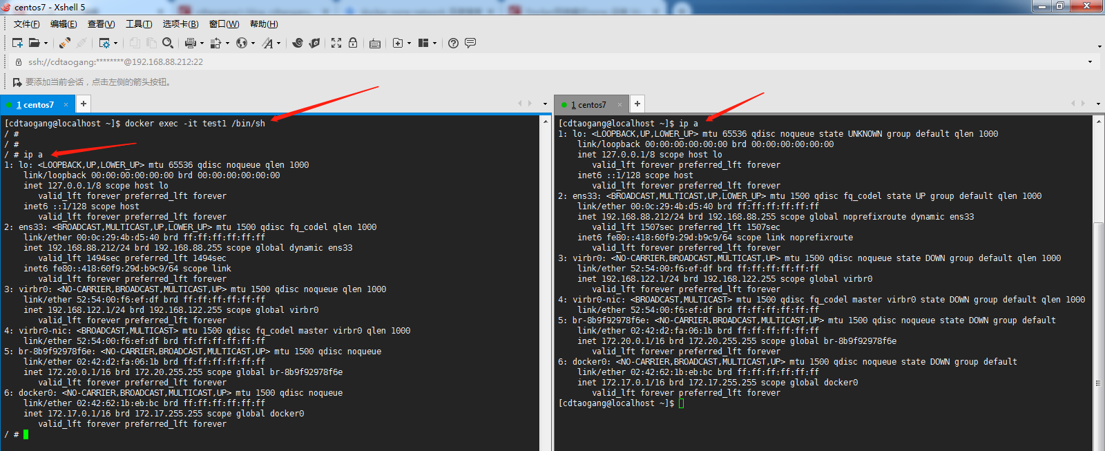The width and height of the screenshot is (1105, 451).
Task: Expand the new tab page dropdown arrow
Action: tap(409, 43)
